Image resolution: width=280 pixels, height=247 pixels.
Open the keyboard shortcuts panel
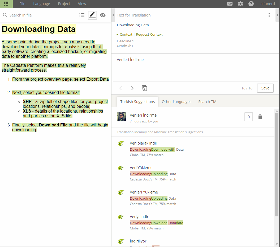point(230,4)
